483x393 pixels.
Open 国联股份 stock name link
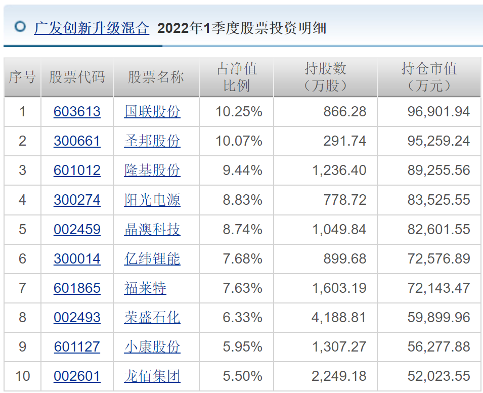152,111
